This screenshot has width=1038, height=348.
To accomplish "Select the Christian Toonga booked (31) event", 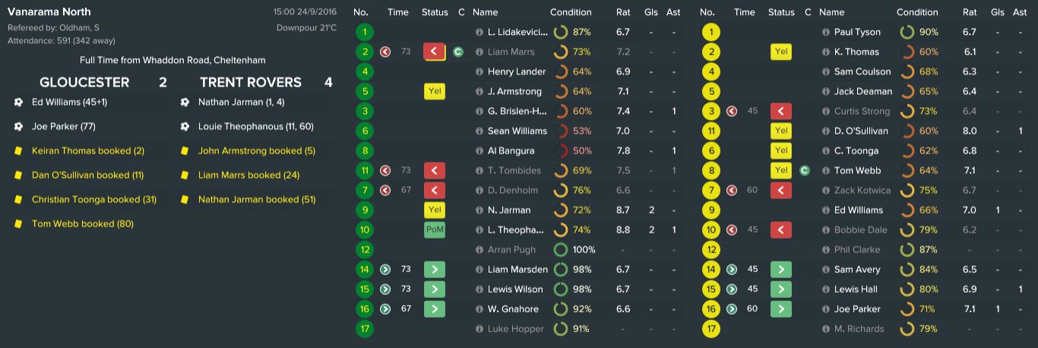I will (93, 200).
